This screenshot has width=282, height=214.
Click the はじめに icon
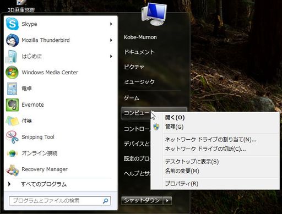point(12,57)
